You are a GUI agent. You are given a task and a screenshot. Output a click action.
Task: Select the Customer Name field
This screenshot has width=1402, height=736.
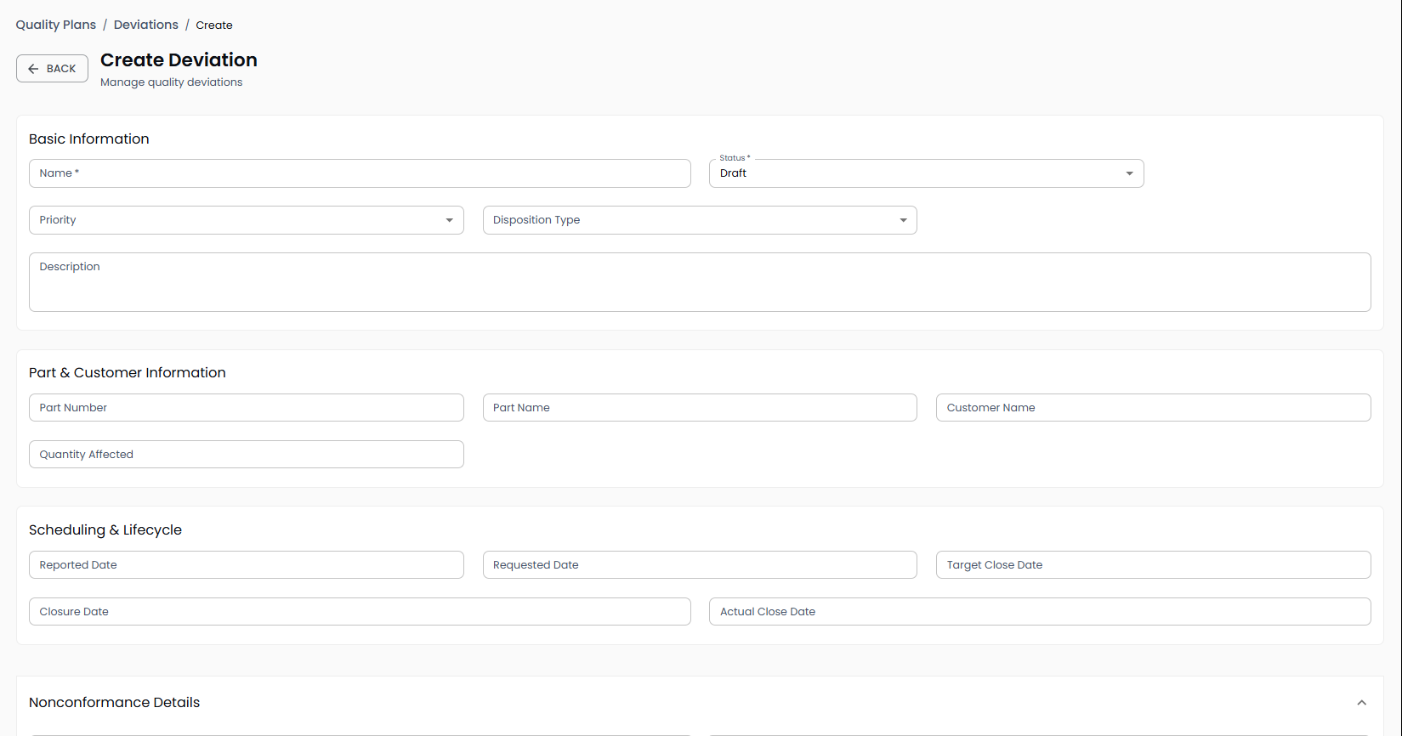click(1152, 408)
